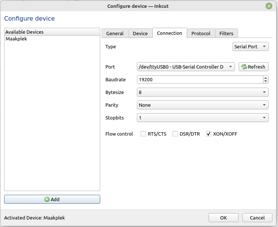Switch to the Device tab
The width and height of the screenshot is (278, 227).
point(140,33)
